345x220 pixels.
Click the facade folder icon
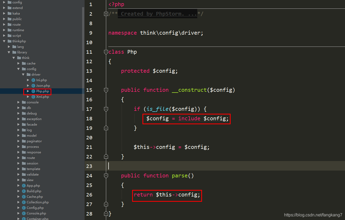(24, 125)
